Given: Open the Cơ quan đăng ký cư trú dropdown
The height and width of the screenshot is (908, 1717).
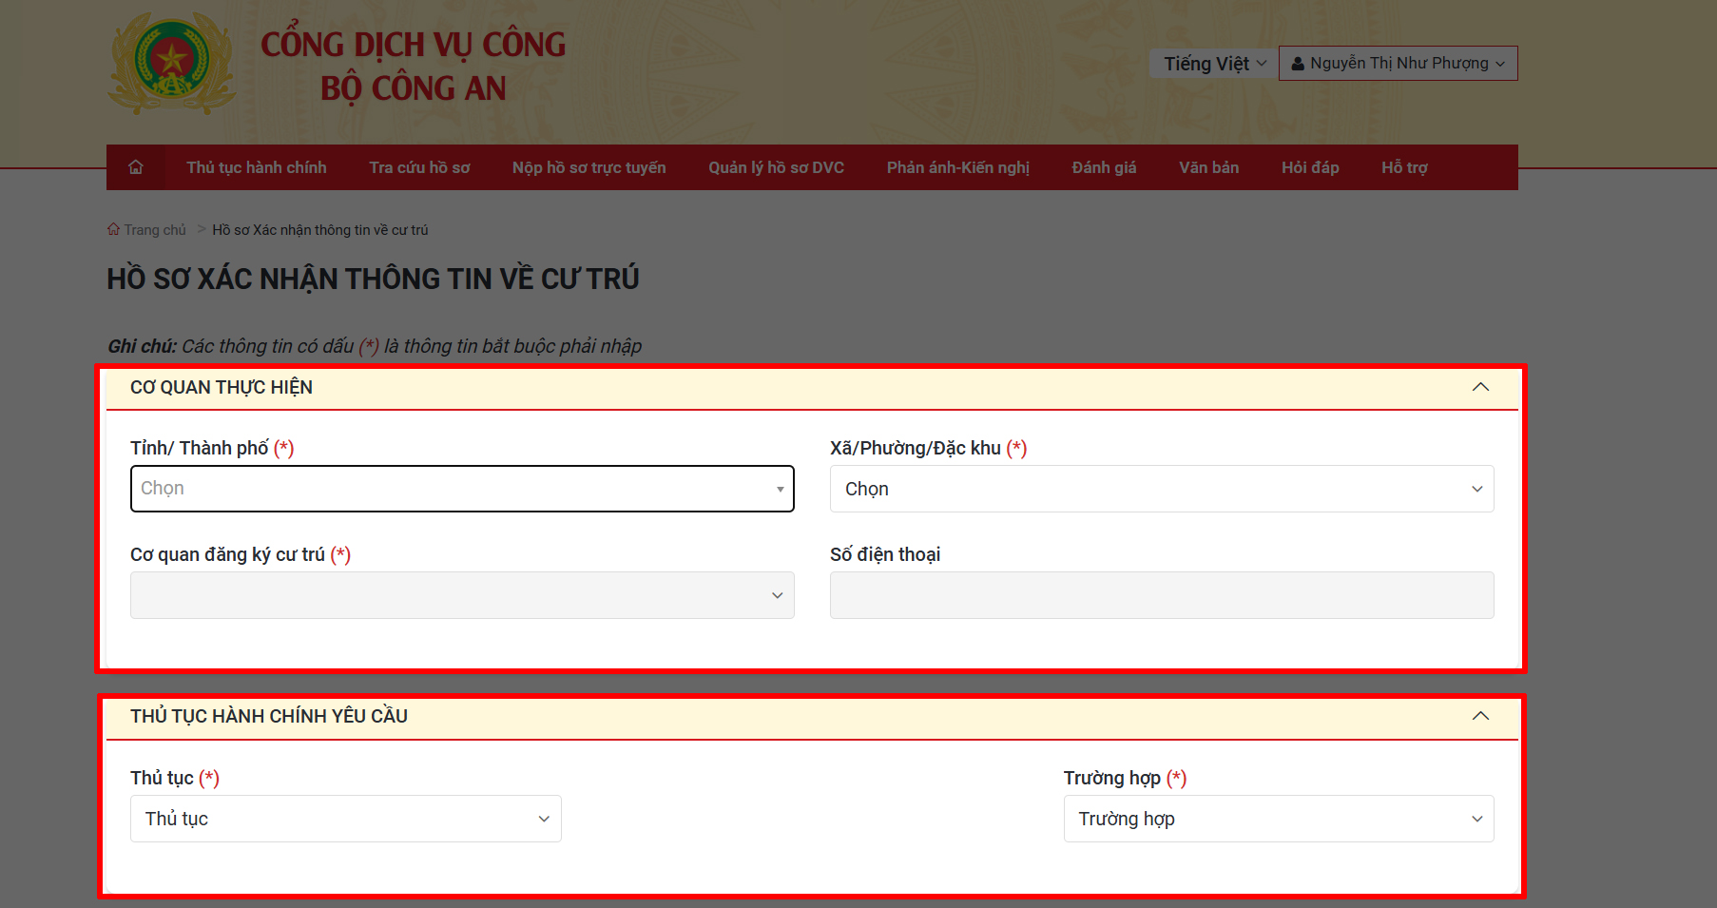Looking at the screenshot, I should point(462,594).
